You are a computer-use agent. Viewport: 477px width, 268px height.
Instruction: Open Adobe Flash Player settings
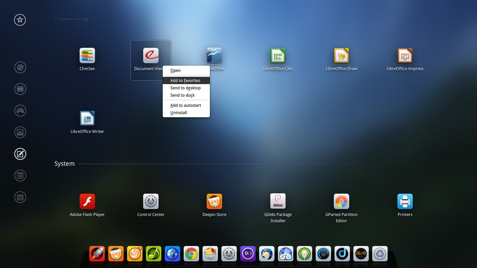click(x=87, y=202)
